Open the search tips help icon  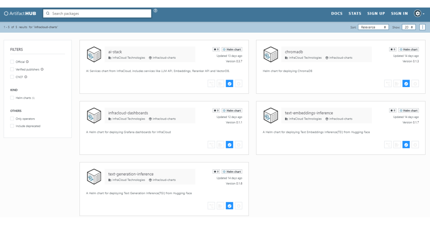point(156,11)
